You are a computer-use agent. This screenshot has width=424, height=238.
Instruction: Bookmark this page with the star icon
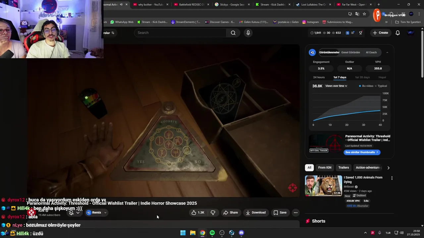[x=364, y=14]
